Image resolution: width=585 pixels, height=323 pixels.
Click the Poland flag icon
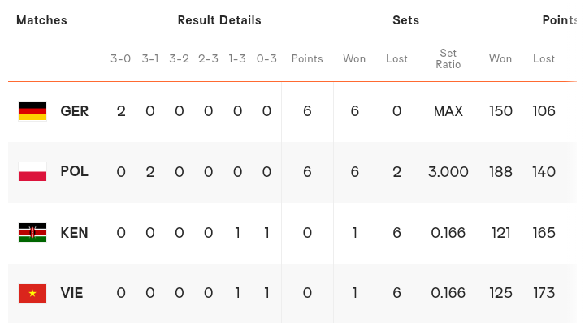(32, 172)
